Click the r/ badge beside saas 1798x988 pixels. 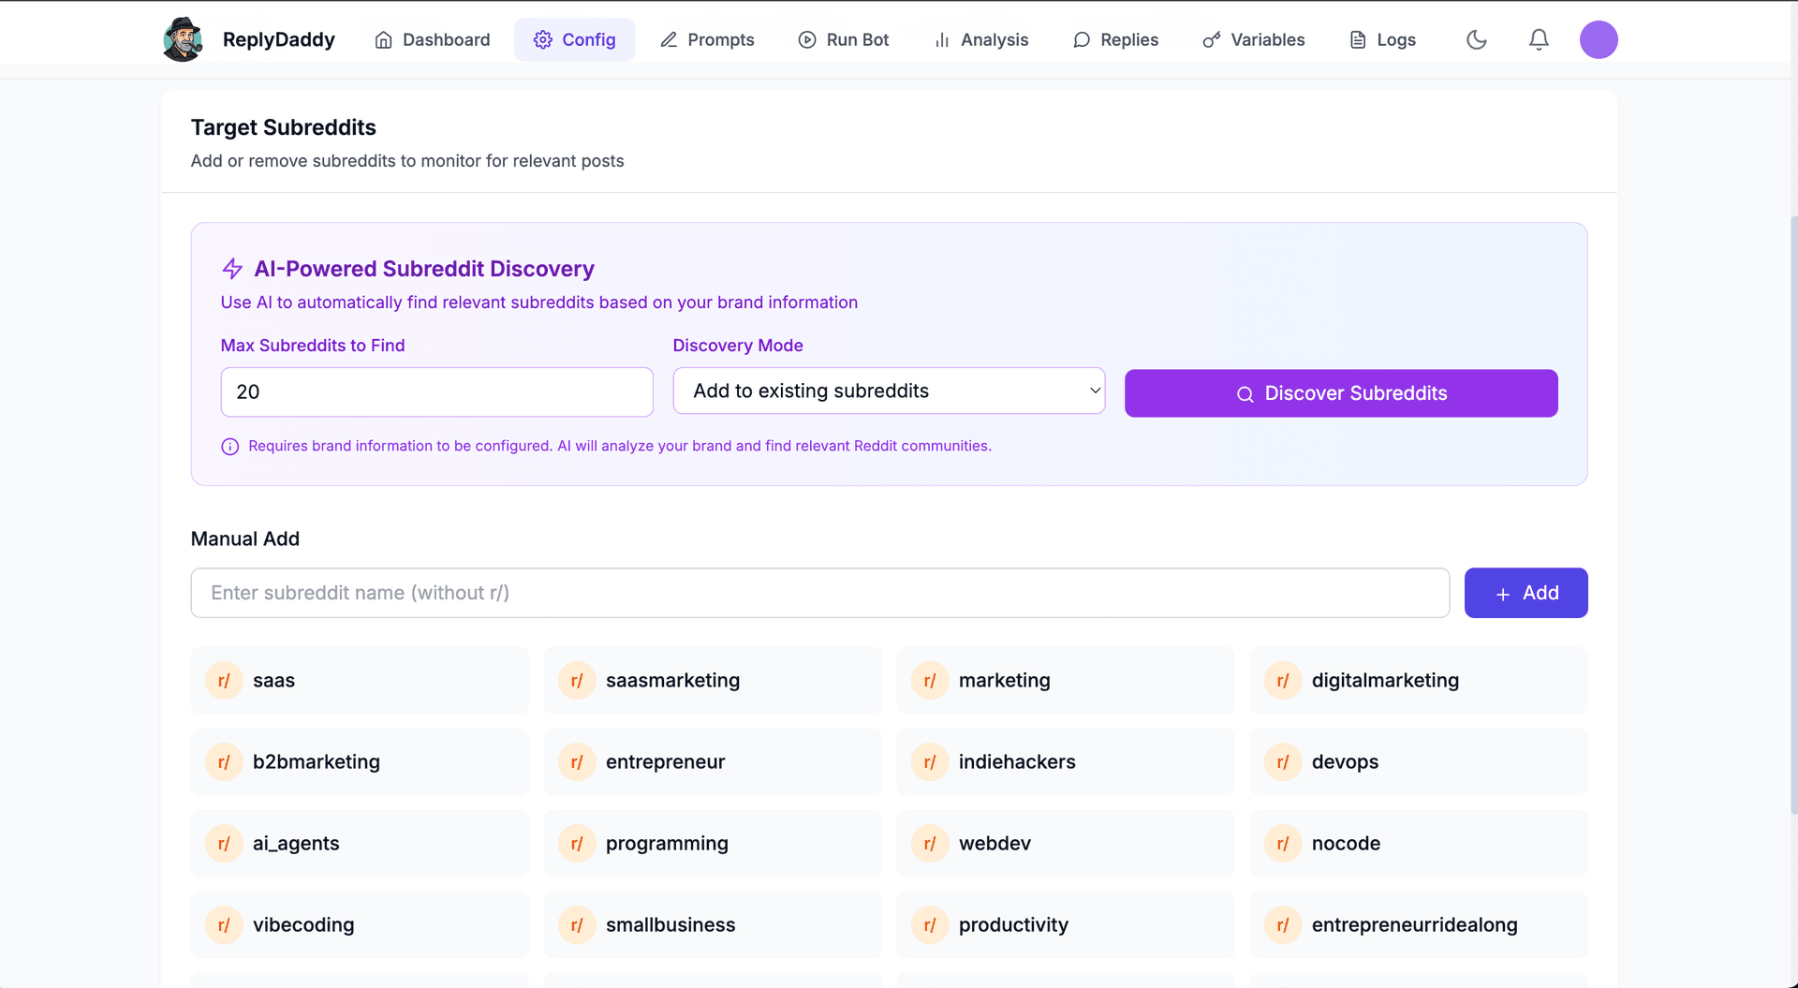[x=224, y=681]
